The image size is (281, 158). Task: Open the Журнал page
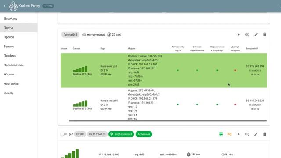point(9,74)
